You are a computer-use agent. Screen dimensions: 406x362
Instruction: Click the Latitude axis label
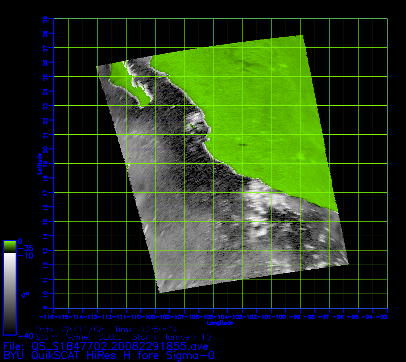click(38, 164)
